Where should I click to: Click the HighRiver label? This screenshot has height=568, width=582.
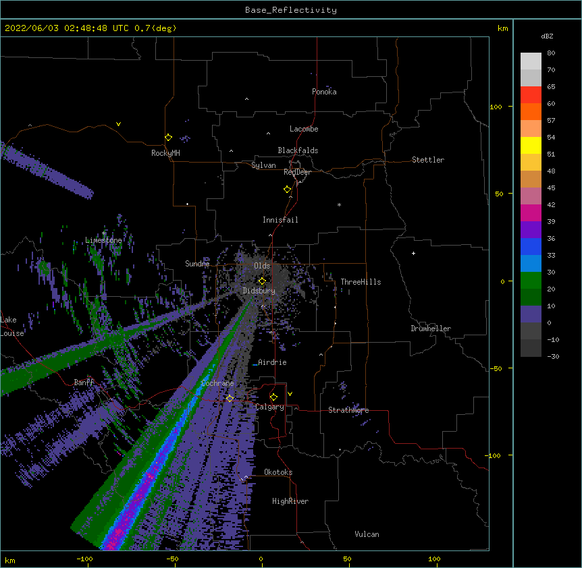[x=290, y=501]
